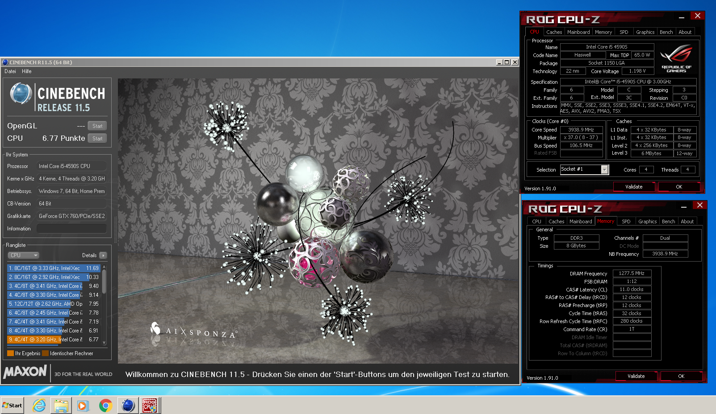This screenshot has height=414, width=716.
Task: Open Mainboard tab in upper CPU-Z
Action: point(578,32)
